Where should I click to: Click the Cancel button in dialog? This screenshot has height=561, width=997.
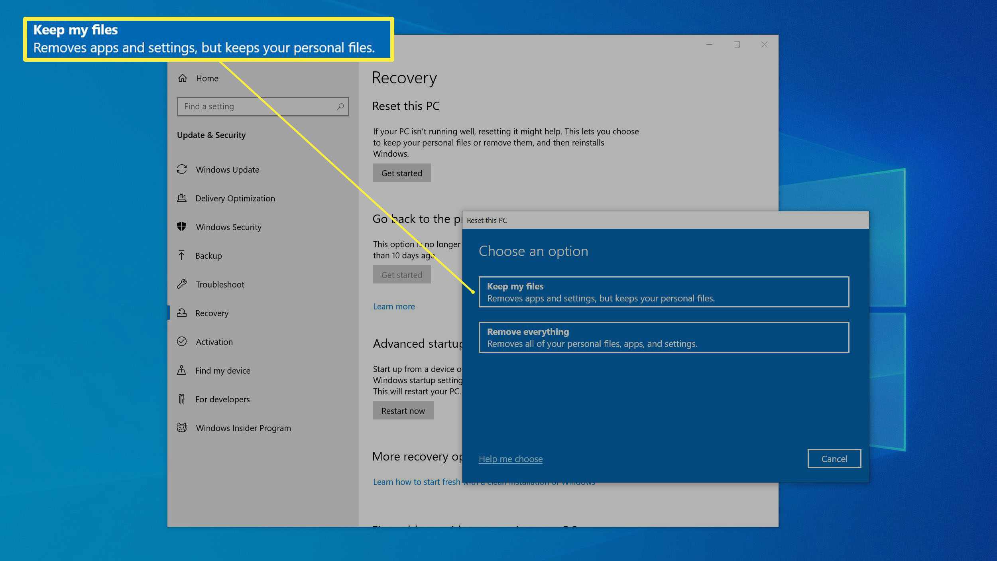tap(834, 459)
